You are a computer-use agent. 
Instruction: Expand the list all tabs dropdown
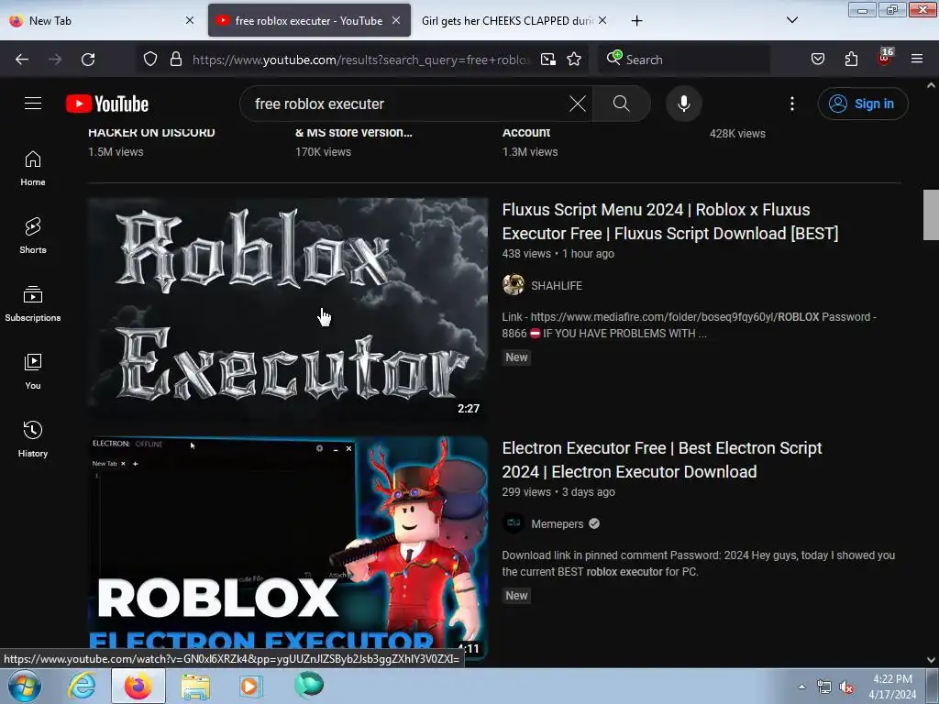click(x=791, y=20)
